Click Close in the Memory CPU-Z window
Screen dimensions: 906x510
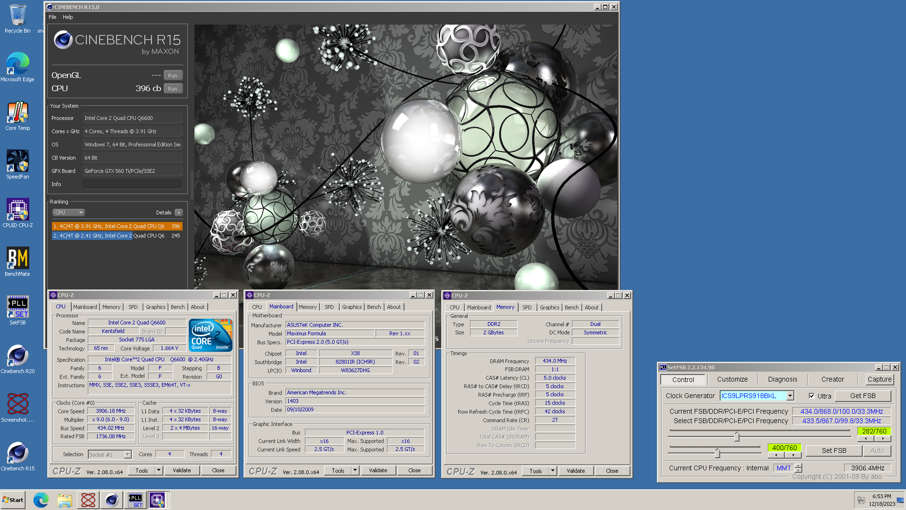[x=612, y=471]
